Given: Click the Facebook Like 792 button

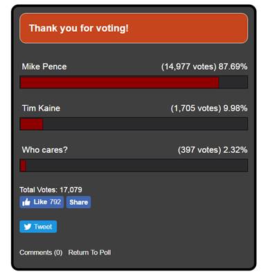Looking at the screenshot, I should click(x=42, y=202).
